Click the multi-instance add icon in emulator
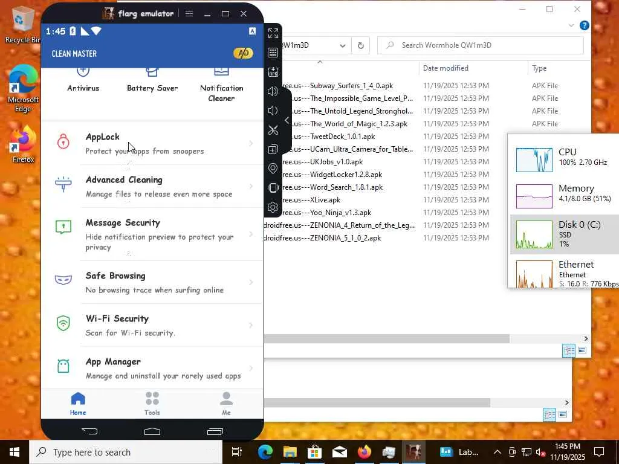This screenshot has height=464, width=619. 273,149
